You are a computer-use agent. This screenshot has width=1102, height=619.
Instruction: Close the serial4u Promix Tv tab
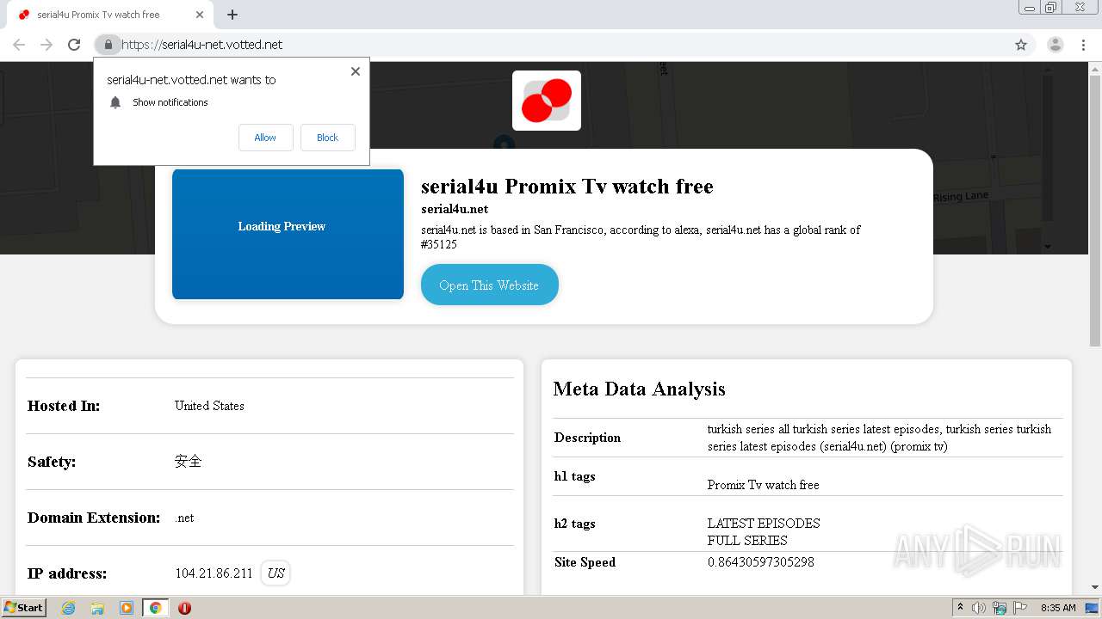[x=200, y=15]
